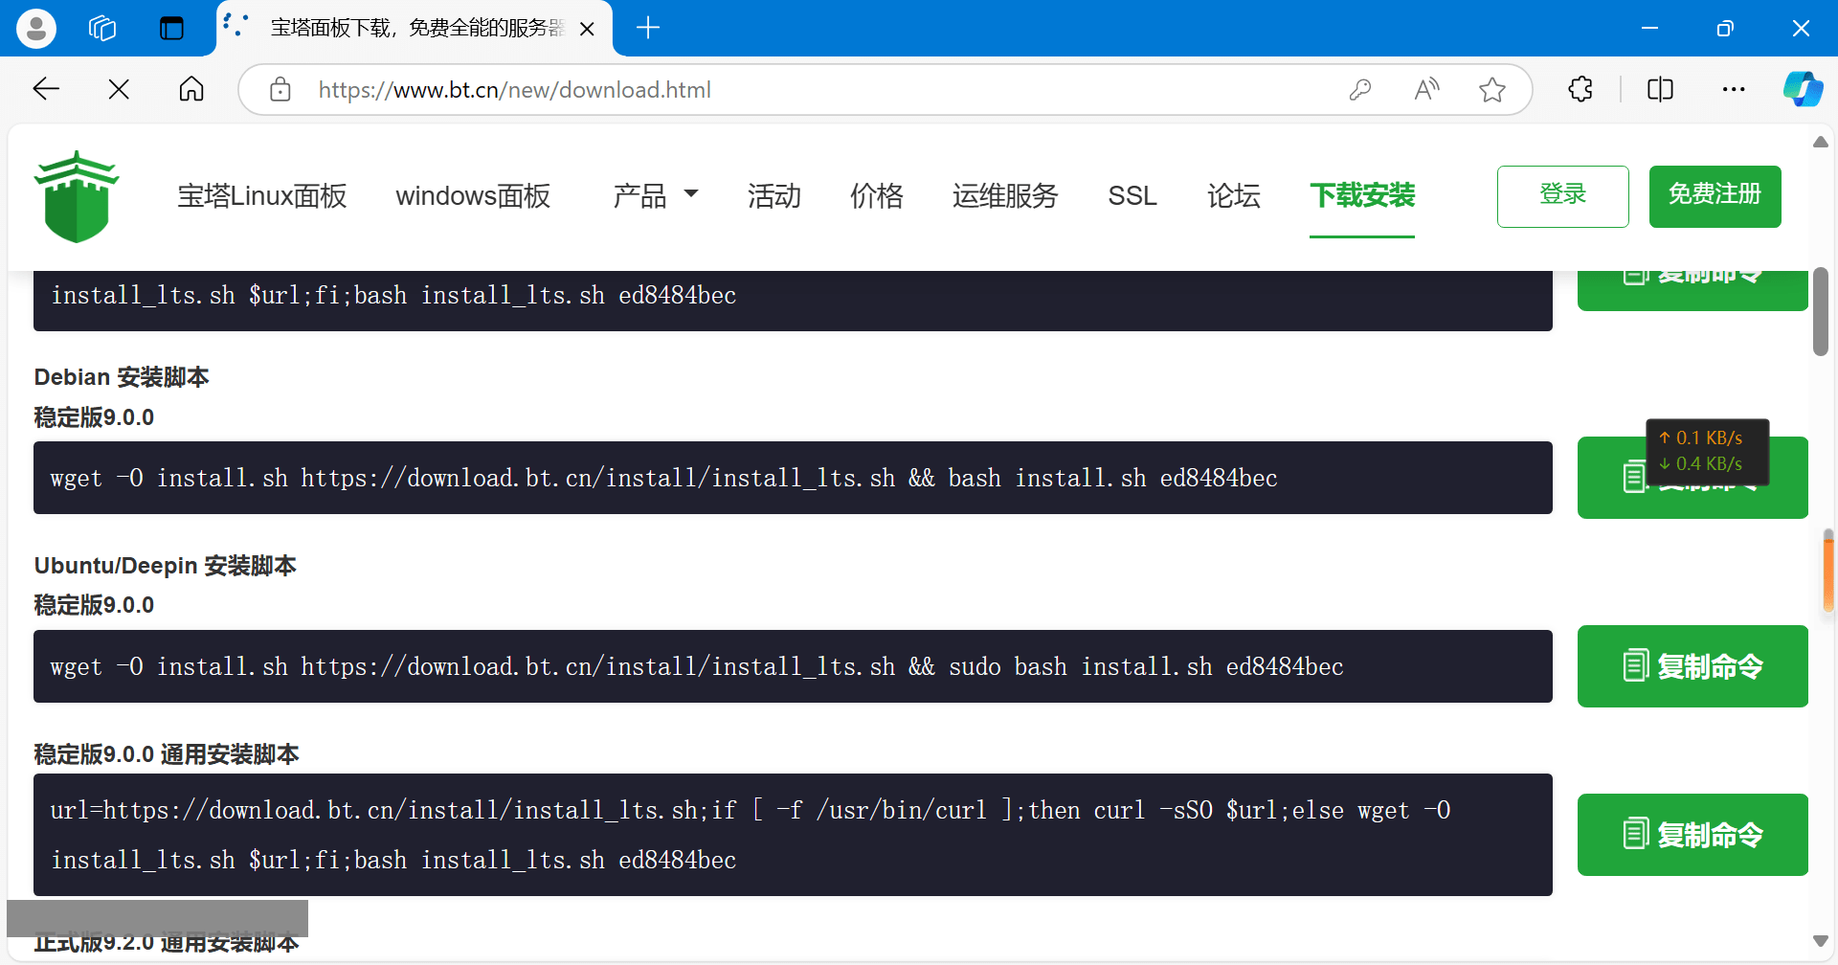The width and height of the screenshot is (1838, 965).
Task: Open tab actions menu icon
Action: (x=171, y=28)
